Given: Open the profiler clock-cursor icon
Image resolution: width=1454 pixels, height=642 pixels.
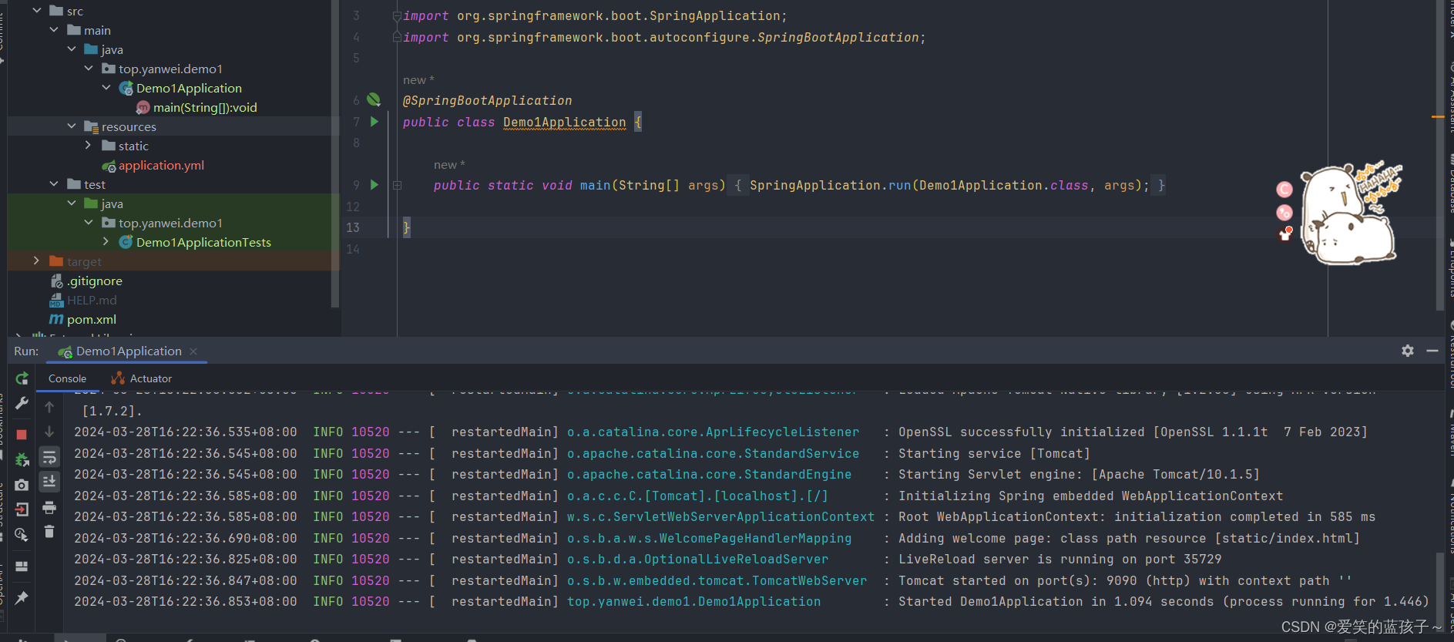Looking at the screenshot, I should coord(22,534).
